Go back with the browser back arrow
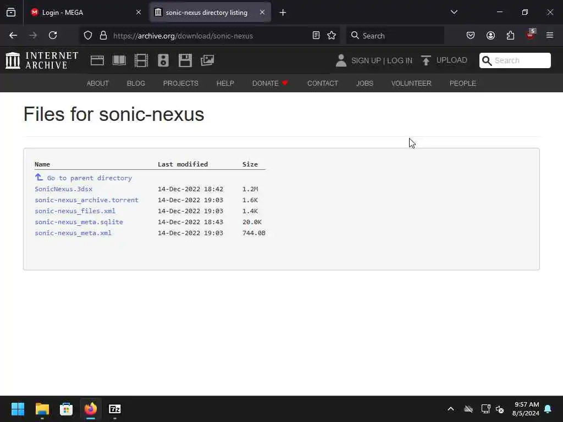This screenshot has width=563, height=422. [x=13, y=35]
